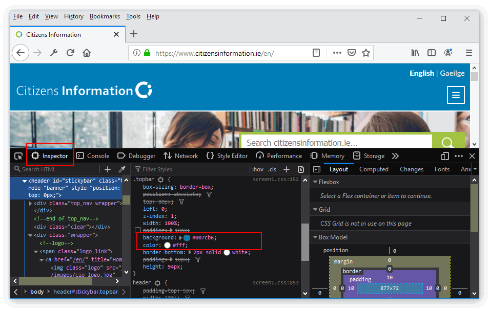Click the Firefox Home button
Image resolution: width=489 pixels, height=311 pixels.
[87, 53]
